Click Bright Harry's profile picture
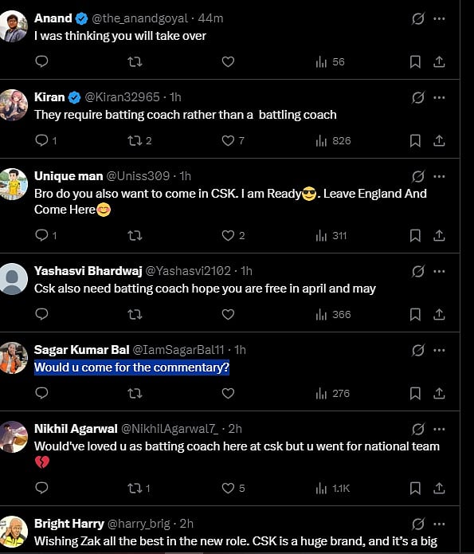The width and height of the screenshot is (474, 554). point(14,532)
